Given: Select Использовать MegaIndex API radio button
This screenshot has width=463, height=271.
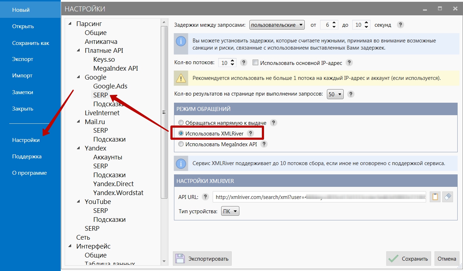Looking at the screenshot, I should click(181, 144).
